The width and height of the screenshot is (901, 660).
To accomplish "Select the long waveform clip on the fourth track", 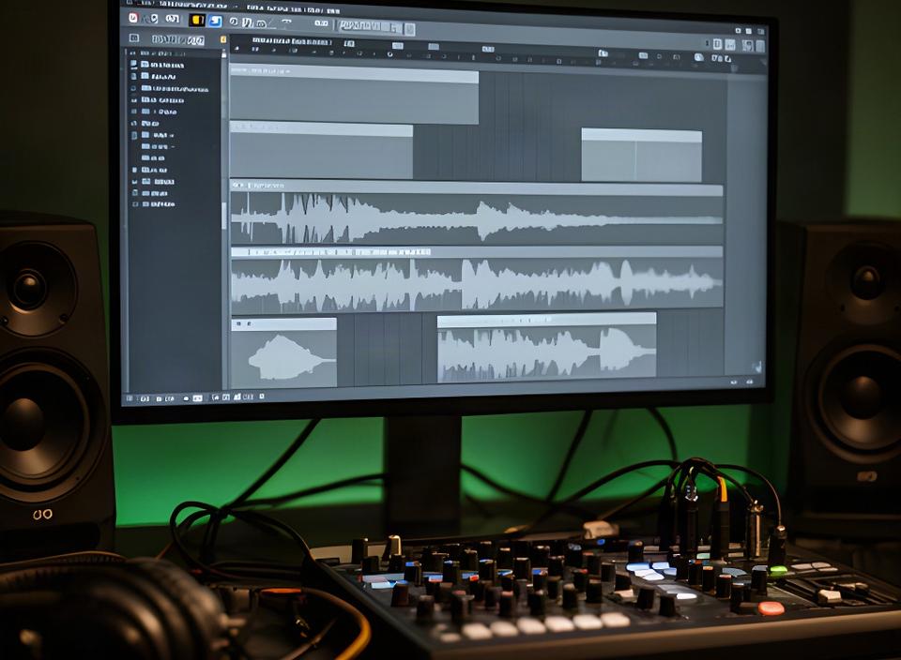I will coord(477,280).
